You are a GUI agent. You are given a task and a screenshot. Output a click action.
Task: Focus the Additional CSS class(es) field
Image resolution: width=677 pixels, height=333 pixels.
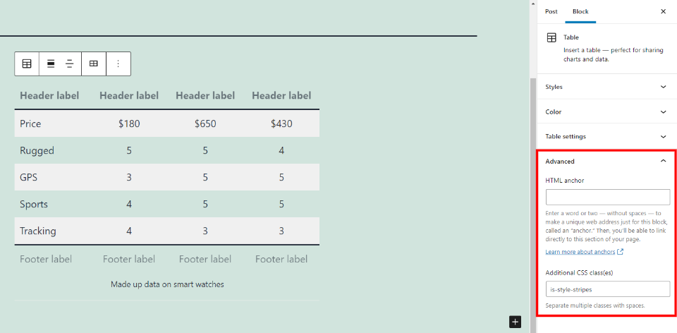pos(607,289)
